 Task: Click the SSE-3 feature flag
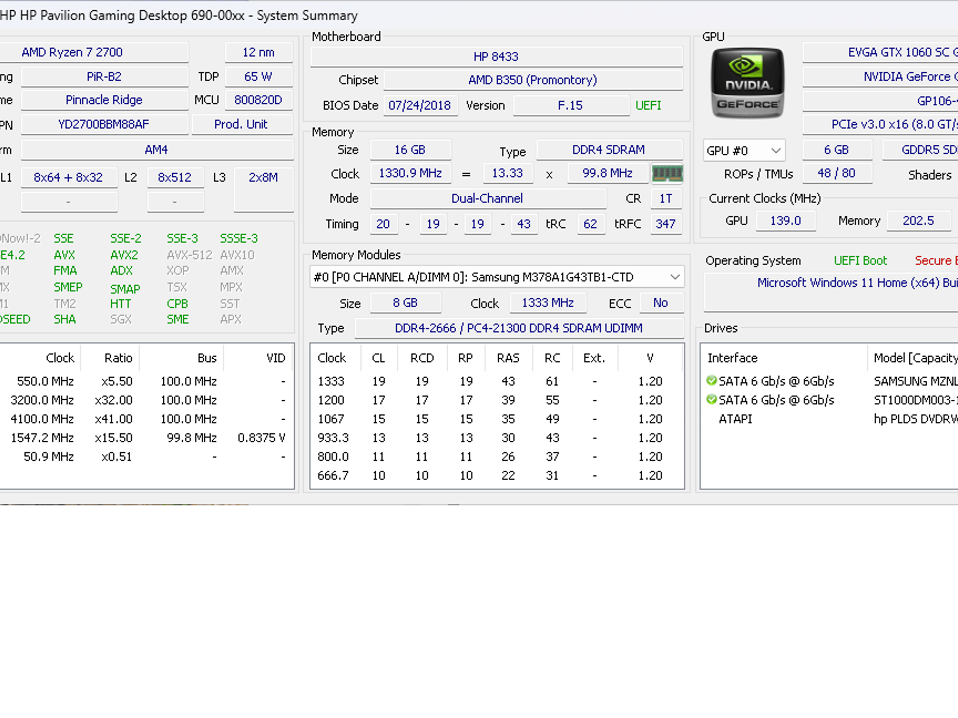(183, 238)
